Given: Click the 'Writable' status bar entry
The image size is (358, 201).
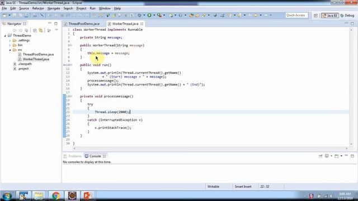Looking at the screenshot, I should coord(213,186).
